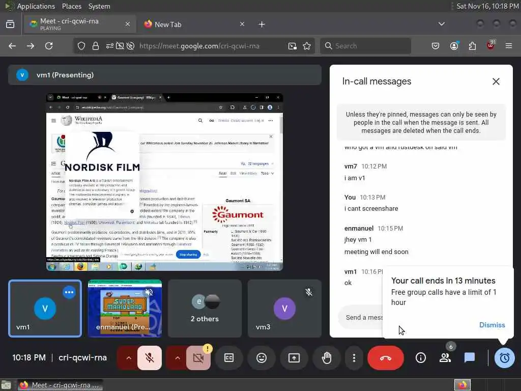Select the Meet - cri-qcwi-rna tab

pyautogui.click(x=80, y=24)
